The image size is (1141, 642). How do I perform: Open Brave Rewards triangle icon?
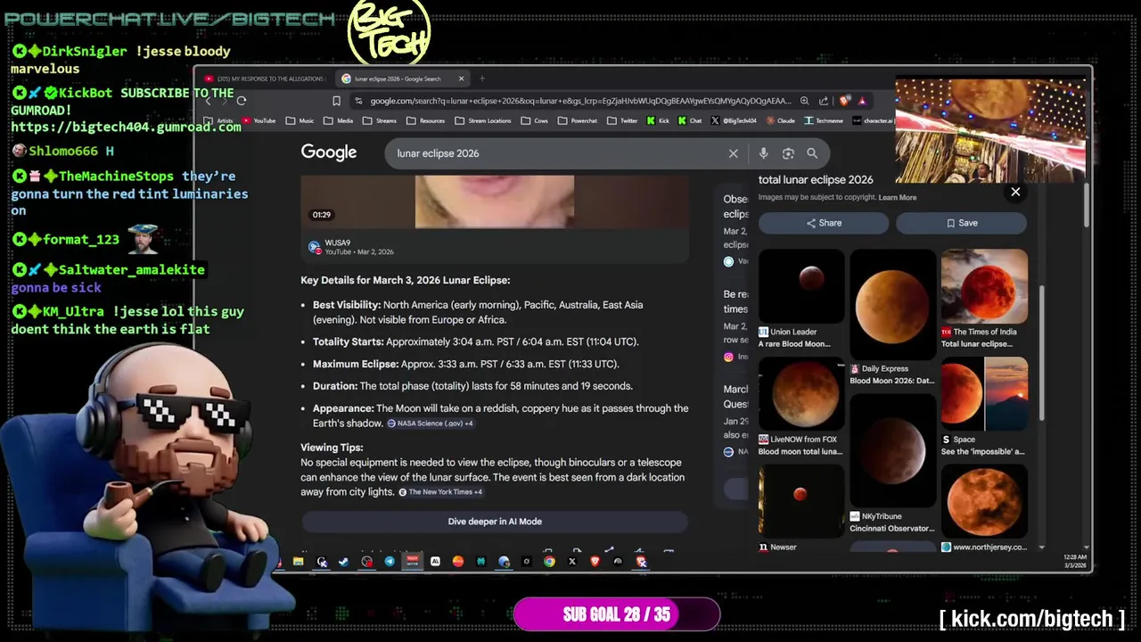click(862, 101)
